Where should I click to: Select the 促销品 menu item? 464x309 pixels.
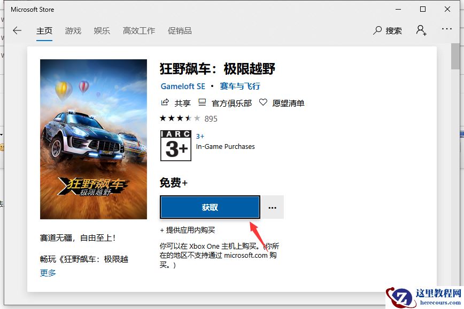[180, 30]
